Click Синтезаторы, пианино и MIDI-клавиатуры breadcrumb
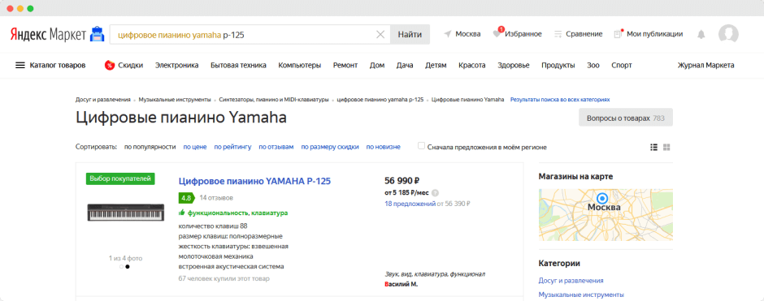This screenshot has width=764, height=301. click(x=274, y=99)
